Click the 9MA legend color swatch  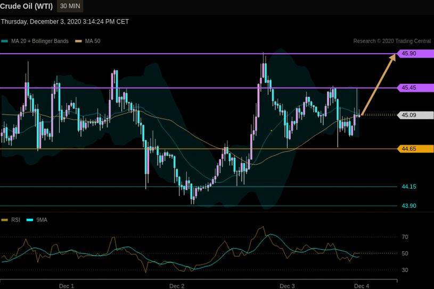(30, 220)
